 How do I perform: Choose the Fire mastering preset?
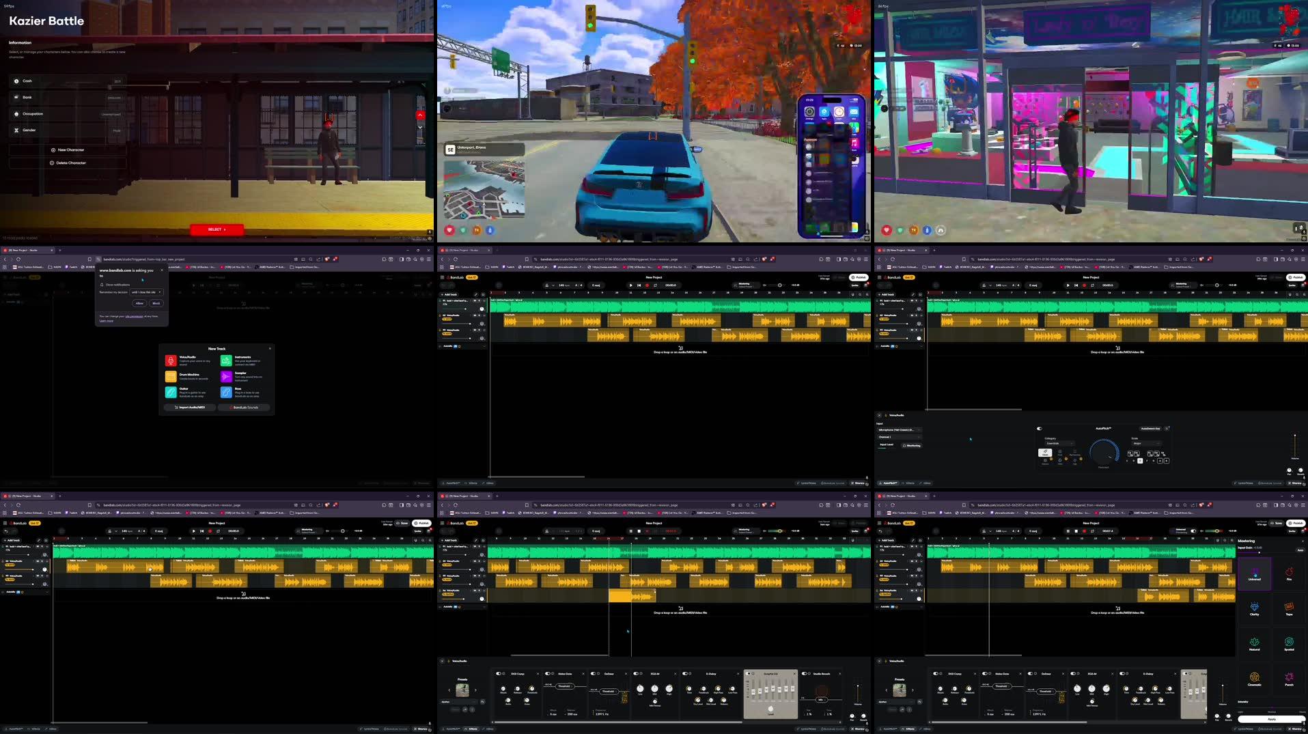(x=1289, y=574)
